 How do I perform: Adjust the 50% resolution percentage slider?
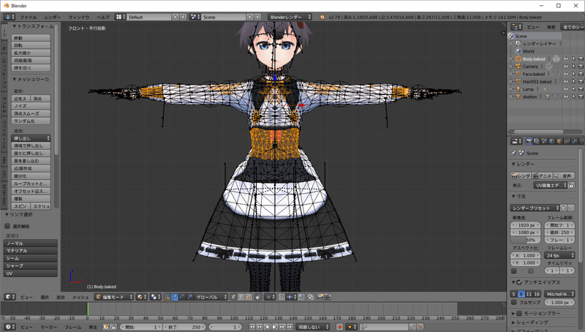[x=525, y=241]
